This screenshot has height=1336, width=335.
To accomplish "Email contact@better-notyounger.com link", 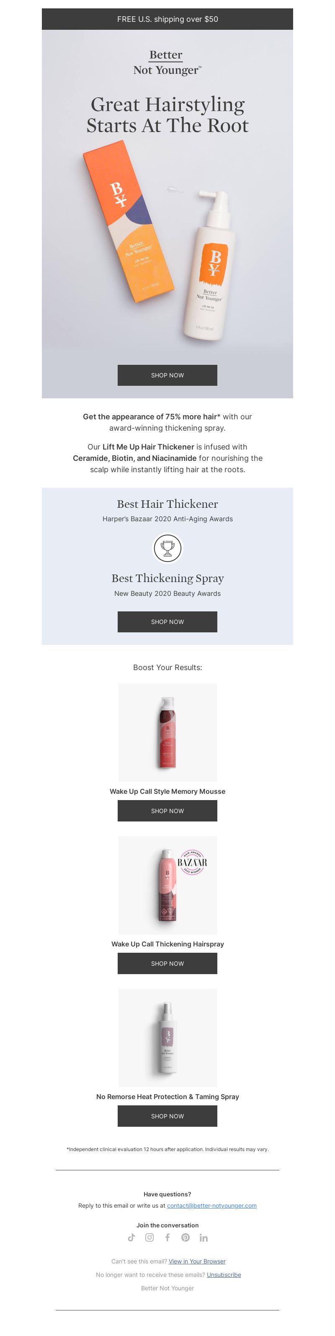I will click(212, 1205).
